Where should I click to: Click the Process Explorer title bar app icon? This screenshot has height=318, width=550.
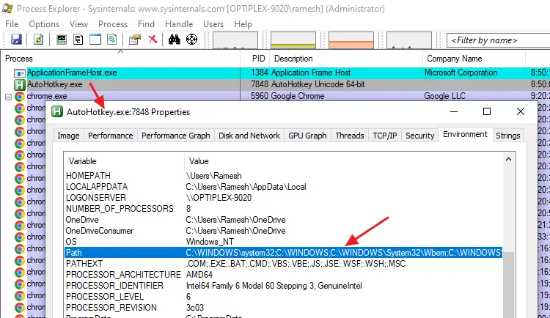point(7,8)
